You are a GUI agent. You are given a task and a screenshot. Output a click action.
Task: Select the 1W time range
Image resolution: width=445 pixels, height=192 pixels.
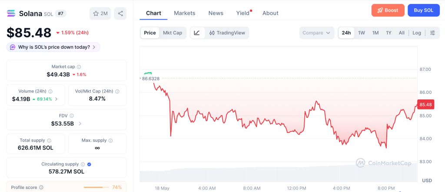362,33
